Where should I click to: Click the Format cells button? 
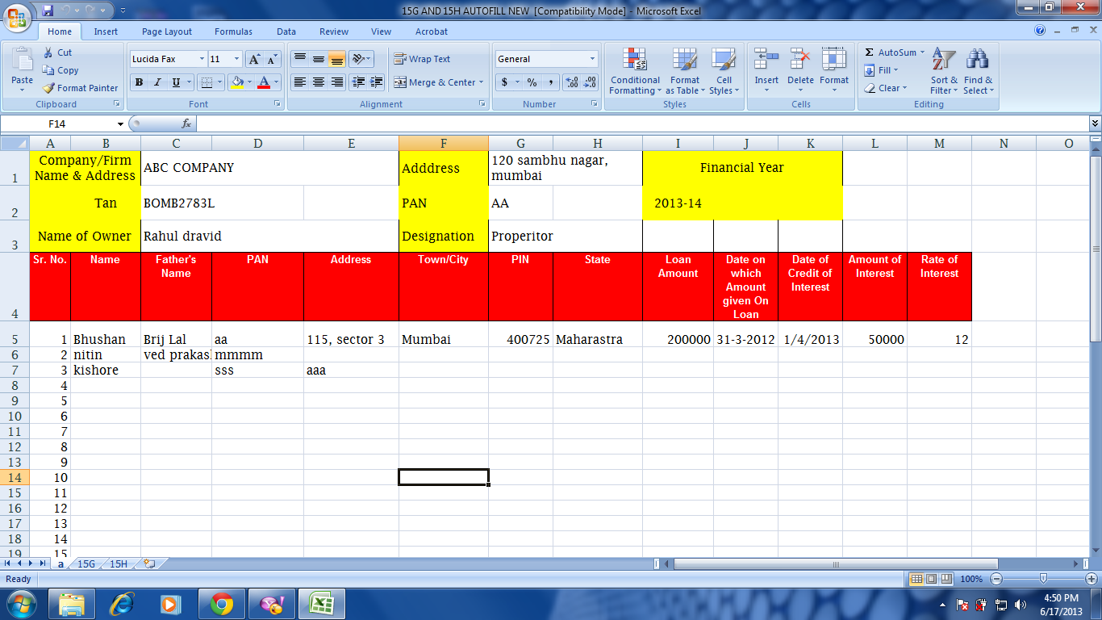834,71
